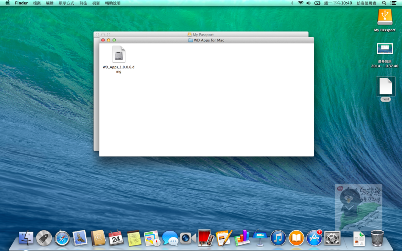
Task: Open 顯示方式 menu
Action: point(66,3)
